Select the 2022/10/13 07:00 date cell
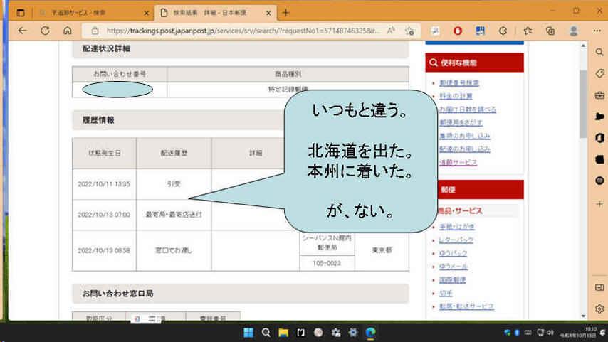Screen dimensions: 608x342 pos(104,215)
